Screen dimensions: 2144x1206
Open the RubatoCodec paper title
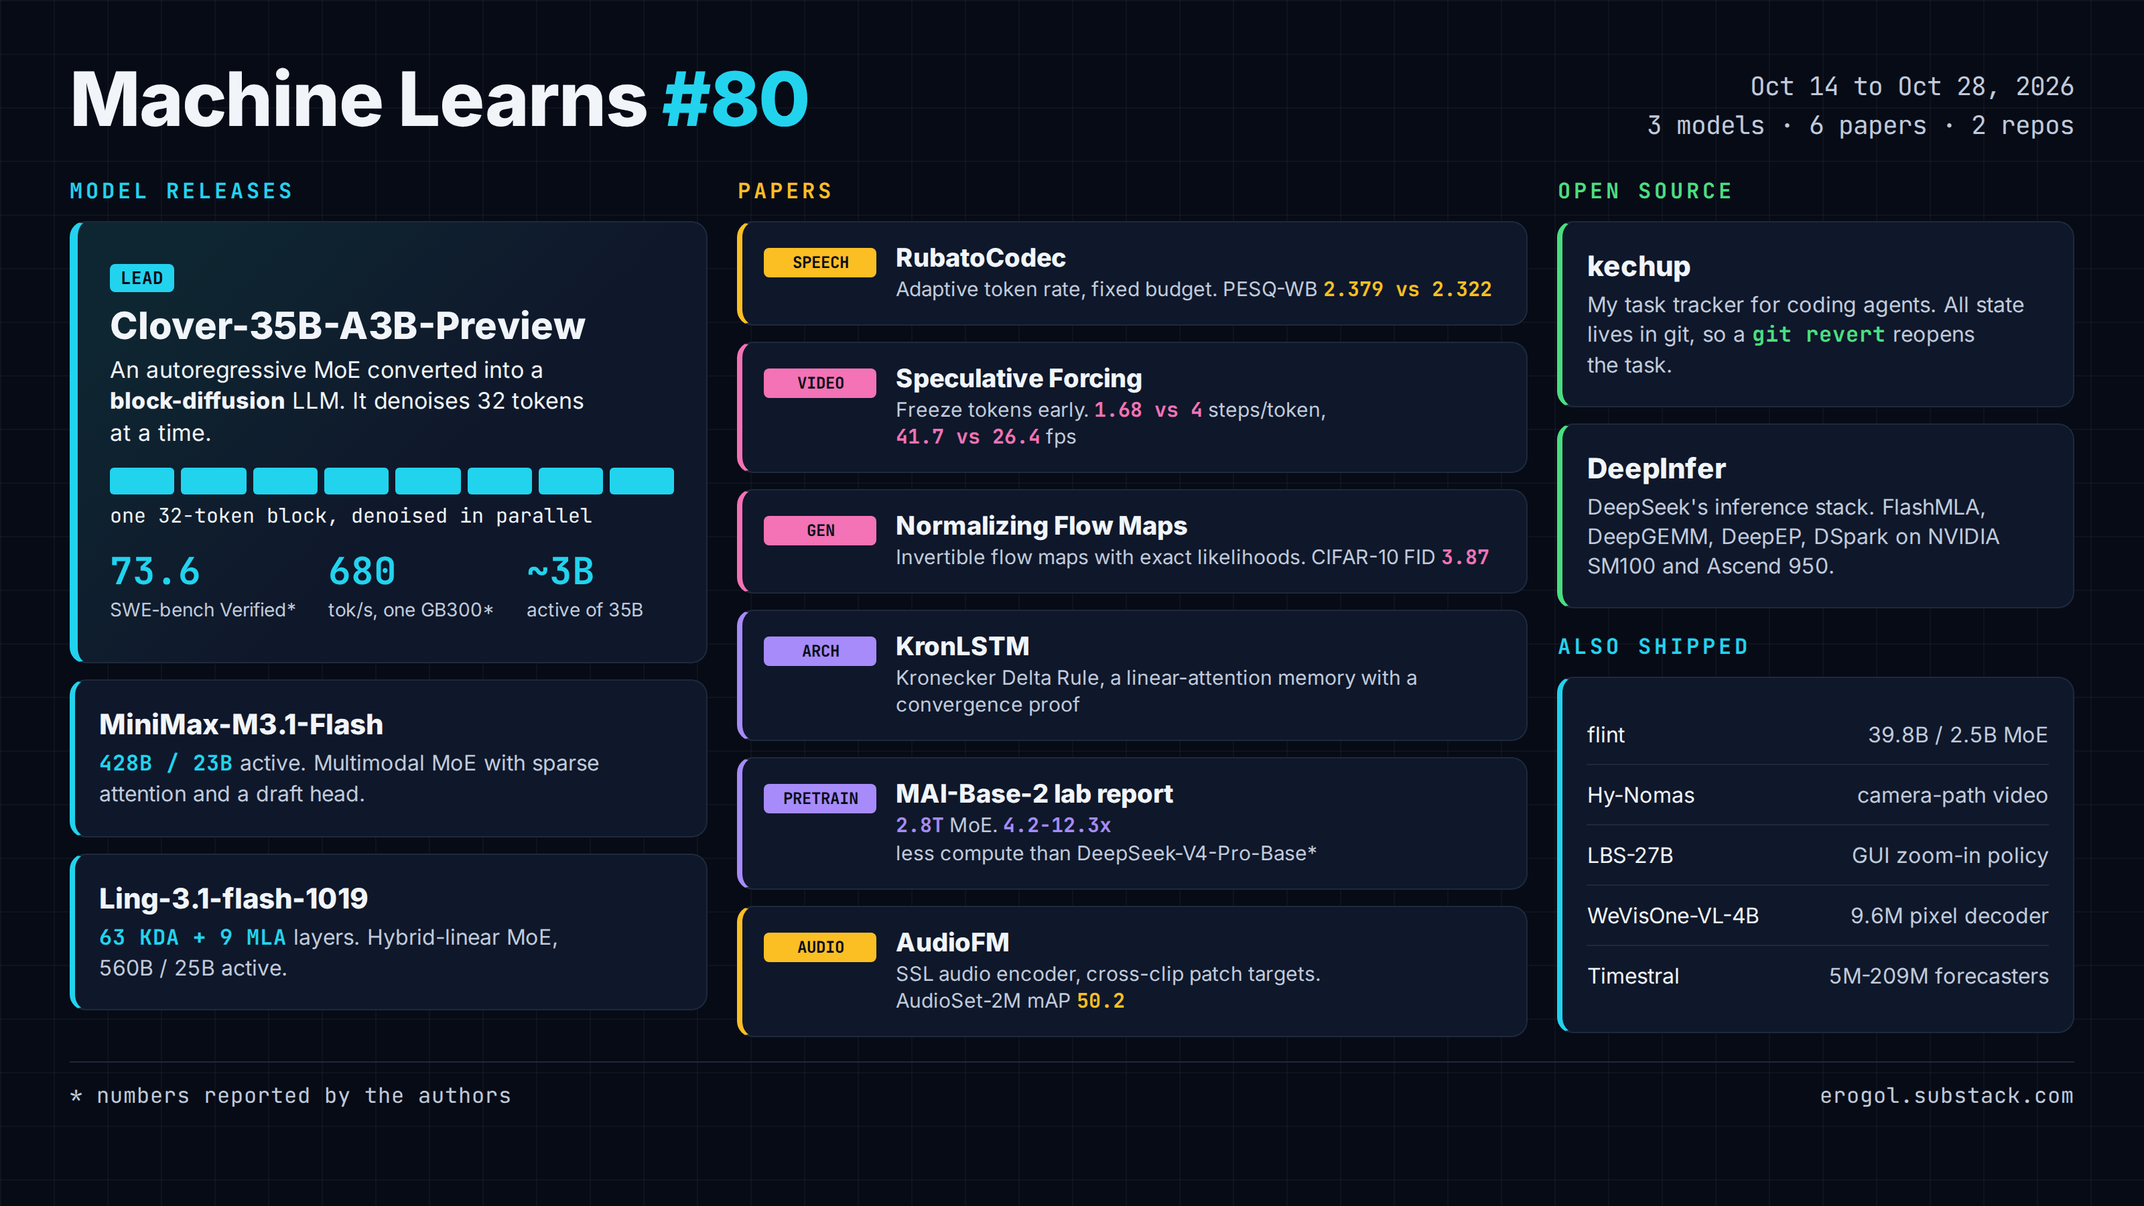coord(980,258)
